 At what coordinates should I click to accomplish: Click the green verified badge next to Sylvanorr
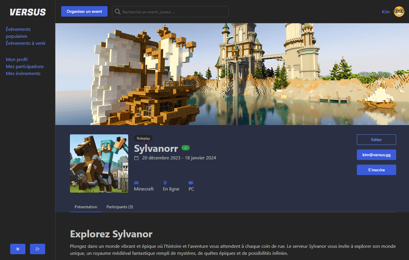pos(185,148)
